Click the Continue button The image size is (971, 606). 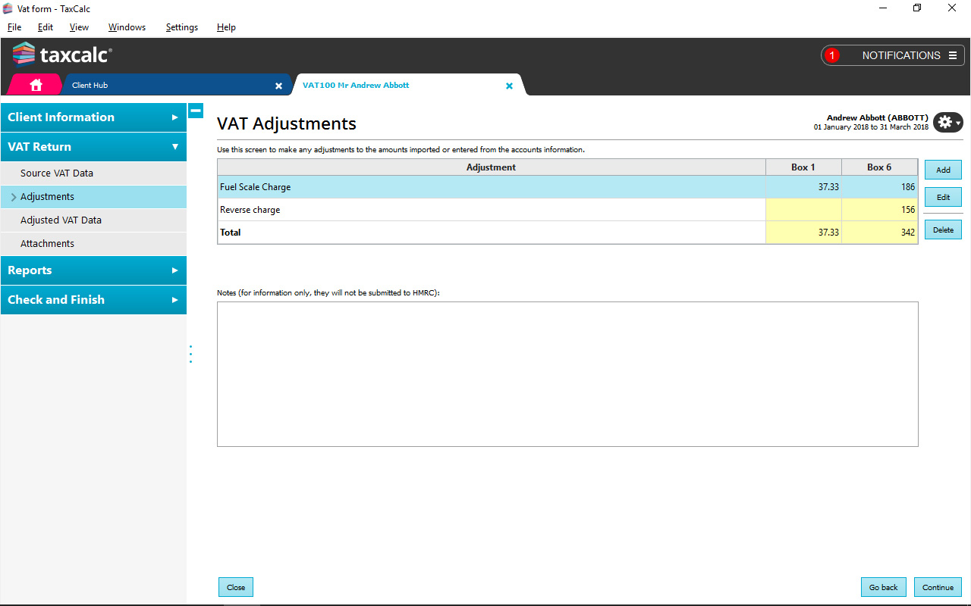(x=938, y=587)
